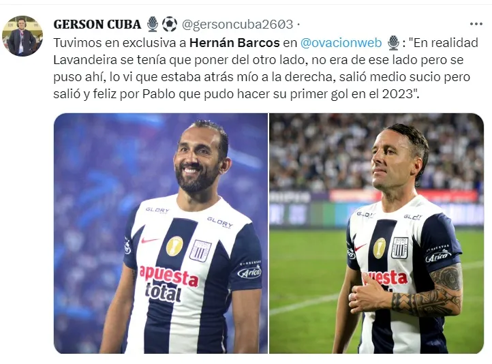Open the right photo of tattooed player
This screenshot has width=492, height=364.
coord(377,233)
